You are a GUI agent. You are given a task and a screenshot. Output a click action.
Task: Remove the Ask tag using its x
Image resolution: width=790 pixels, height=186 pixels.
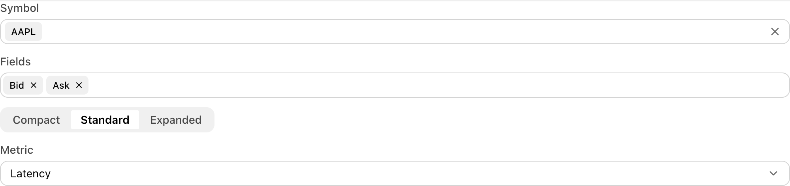pyautogui.click(x=79, y=85)
